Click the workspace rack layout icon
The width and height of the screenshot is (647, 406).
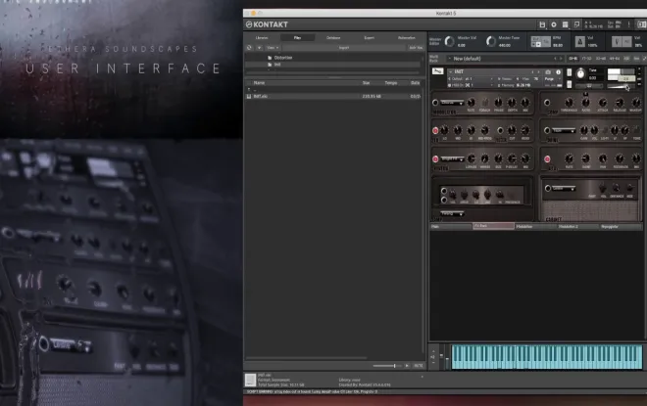[x=566, y=24]
